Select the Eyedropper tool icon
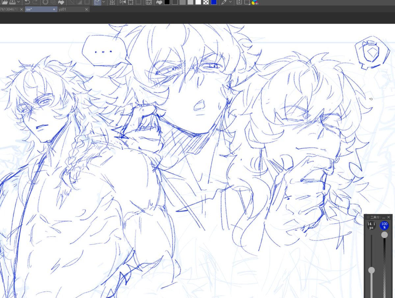This screenshot has height=298, width=395. (x=224, y=2)
